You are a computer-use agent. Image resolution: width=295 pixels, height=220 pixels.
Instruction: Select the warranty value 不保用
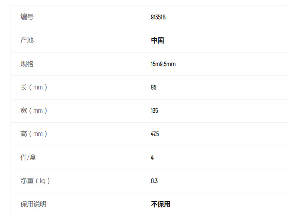pyautogui.click(x=161, y=204)
